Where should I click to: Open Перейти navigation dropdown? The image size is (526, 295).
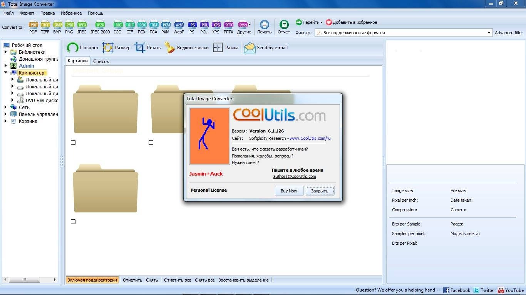309,22
